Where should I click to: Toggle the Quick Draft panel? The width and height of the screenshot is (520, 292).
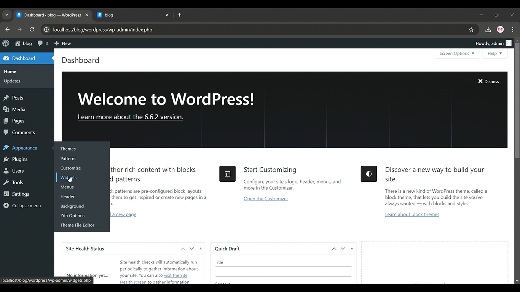tap(352, 249)
